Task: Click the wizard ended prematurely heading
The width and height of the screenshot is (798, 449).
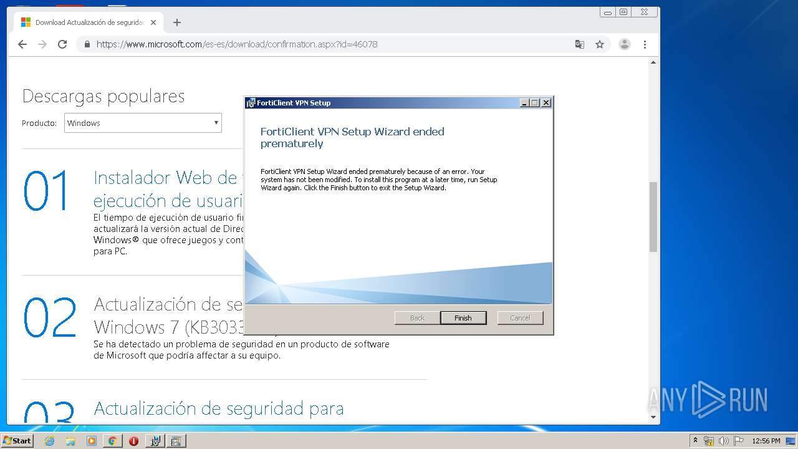Action: [352, 138]
